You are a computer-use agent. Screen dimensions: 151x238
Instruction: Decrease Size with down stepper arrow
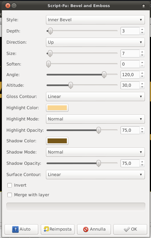(142, 55)
